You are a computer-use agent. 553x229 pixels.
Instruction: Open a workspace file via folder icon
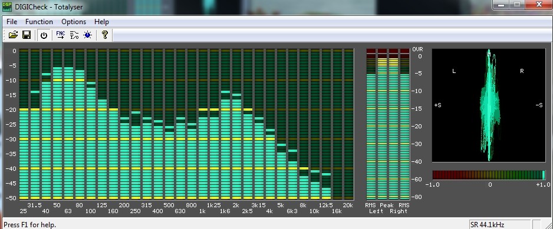pyautogui.click(x=13, y=35)
